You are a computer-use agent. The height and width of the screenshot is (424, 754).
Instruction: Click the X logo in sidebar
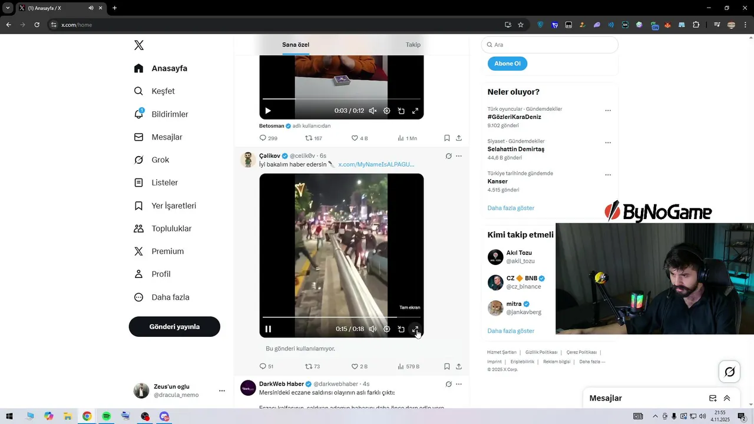(139, 45)
